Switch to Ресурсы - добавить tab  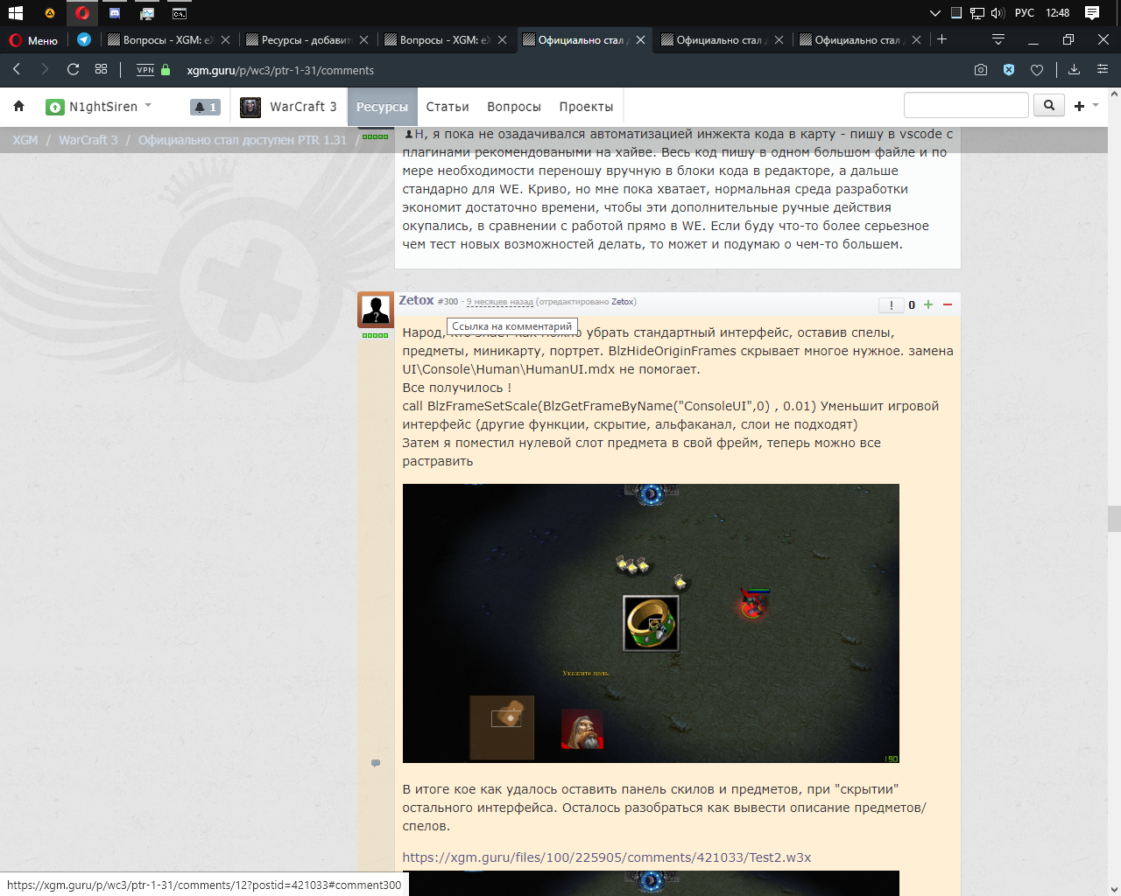pos(299,40)
